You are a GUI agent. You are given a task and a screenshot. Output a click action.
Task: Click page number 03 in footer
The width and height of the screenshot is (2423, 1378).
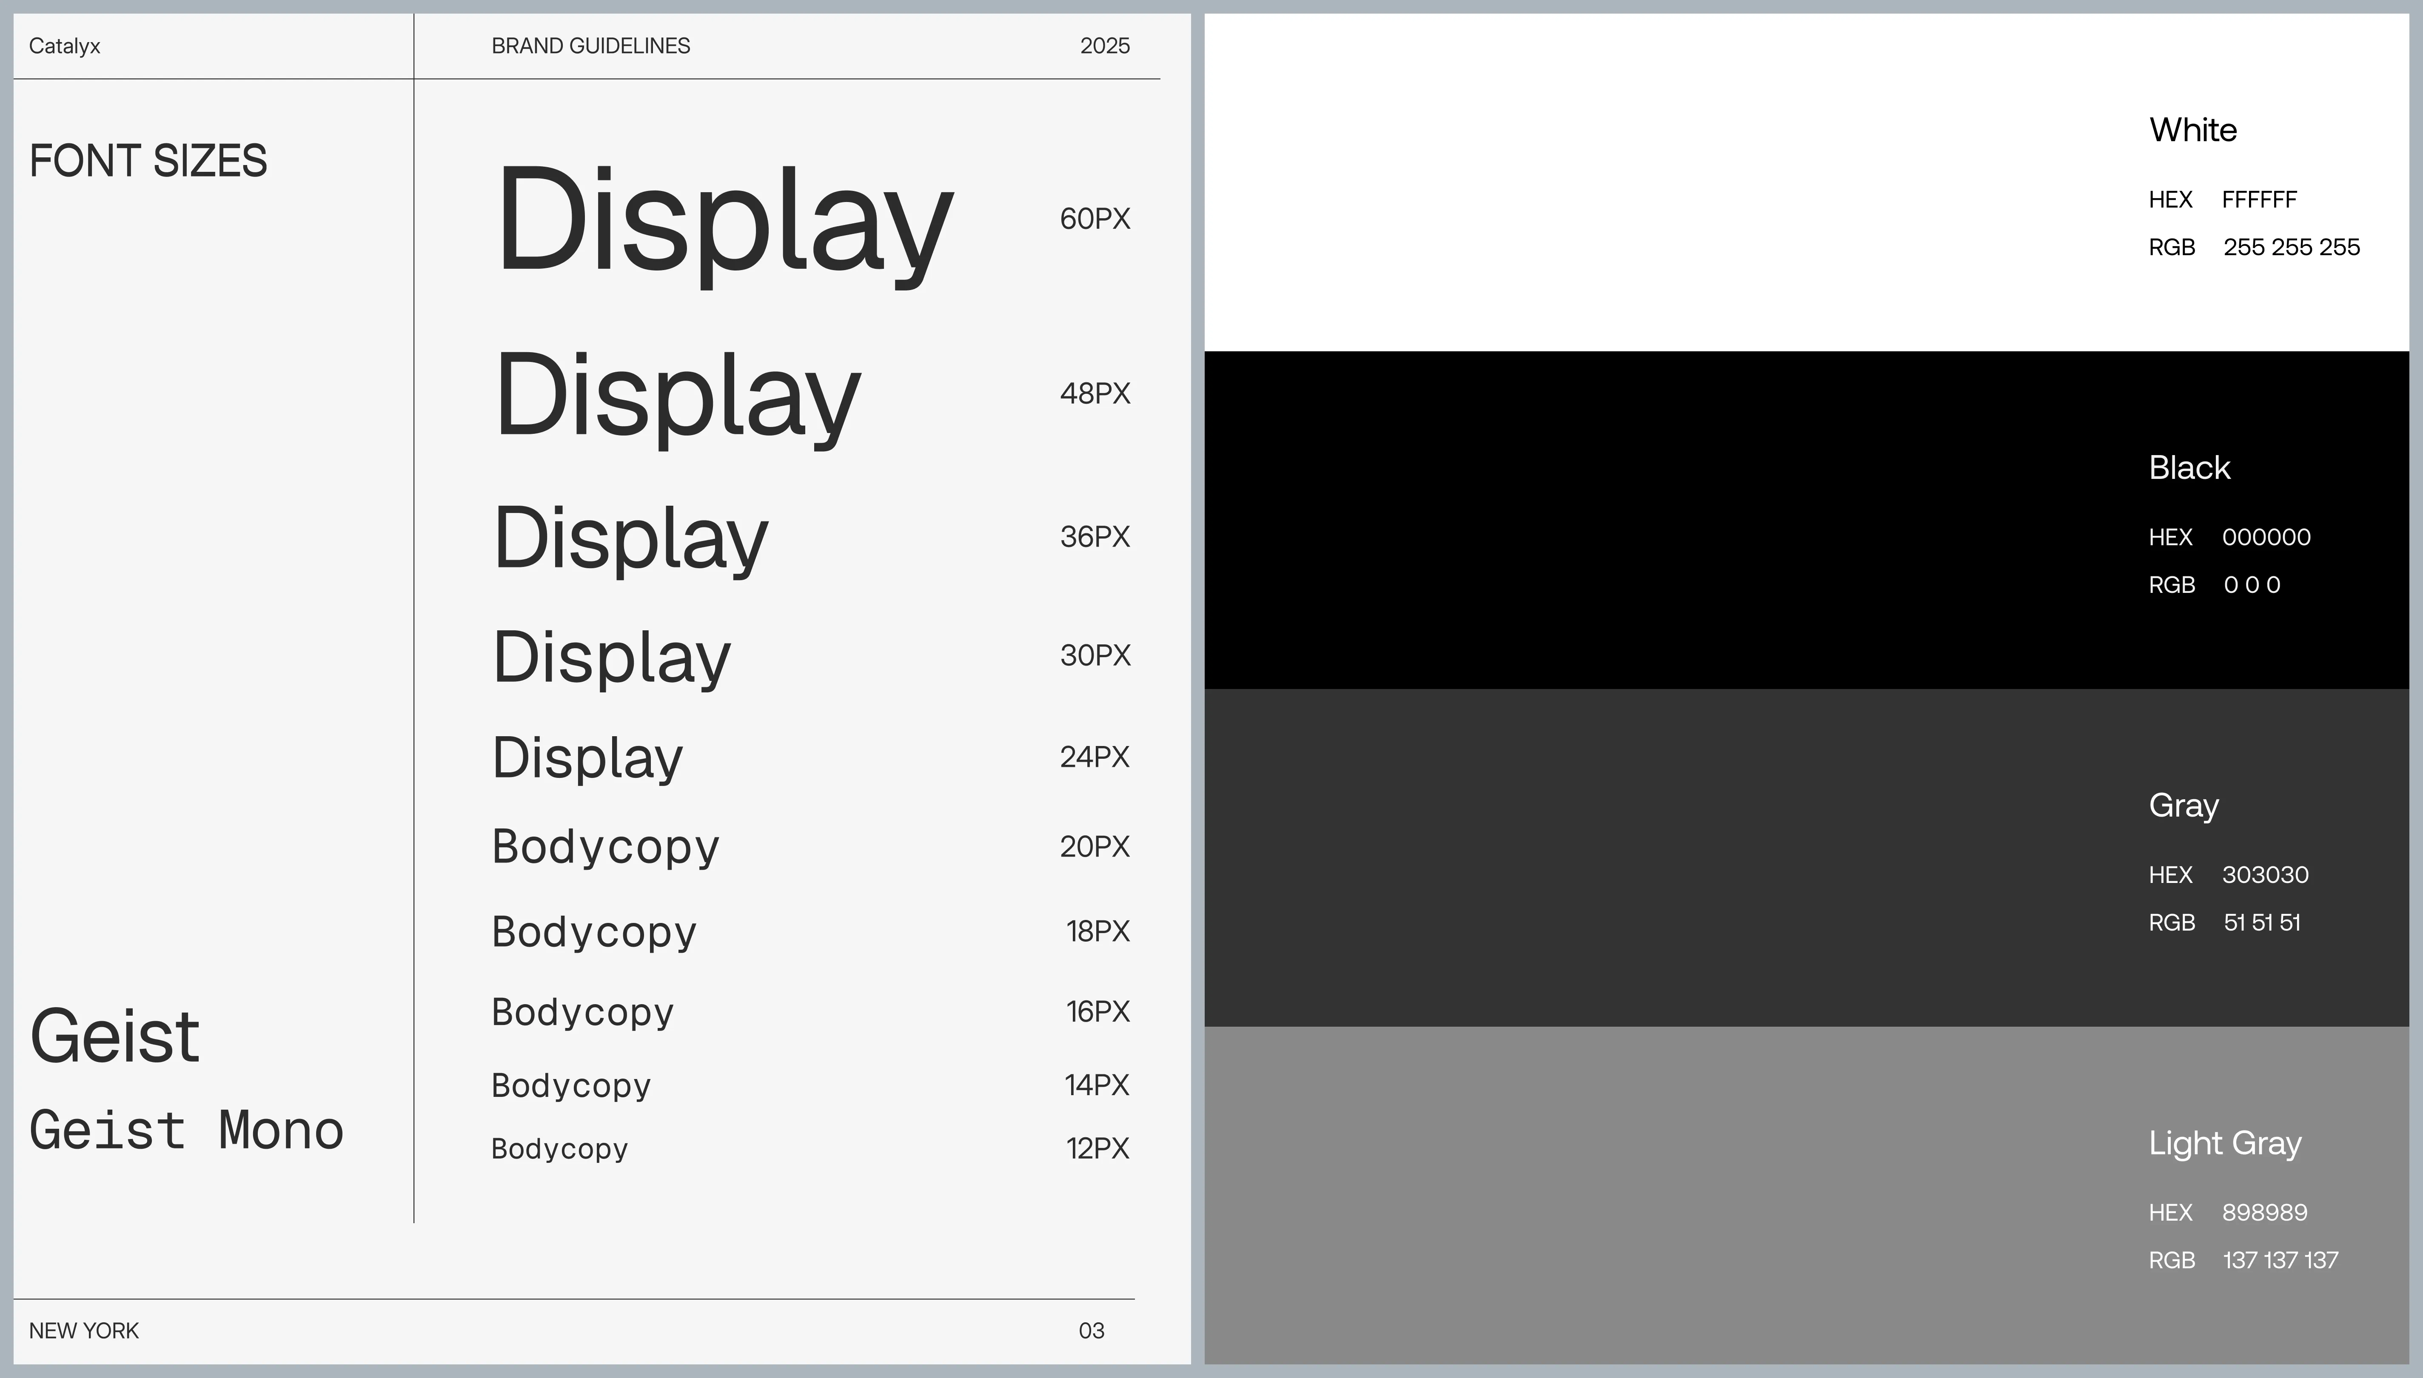(1091, 1331)
